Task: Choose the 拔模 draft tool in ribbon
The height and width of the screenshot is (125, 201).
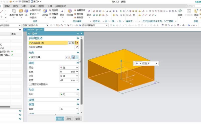Action: click(x=53, y=17)
